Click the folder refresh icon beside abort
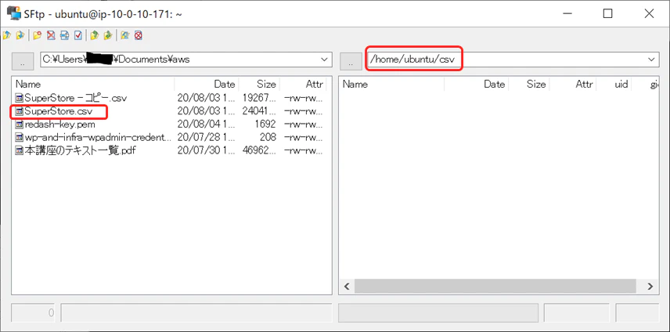This screenshot has width=670, height=332. click(x=124, y=35)
